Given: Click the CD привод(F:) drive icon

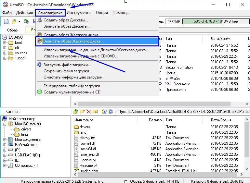Looking at the screenshot, I should pos(11,165).
